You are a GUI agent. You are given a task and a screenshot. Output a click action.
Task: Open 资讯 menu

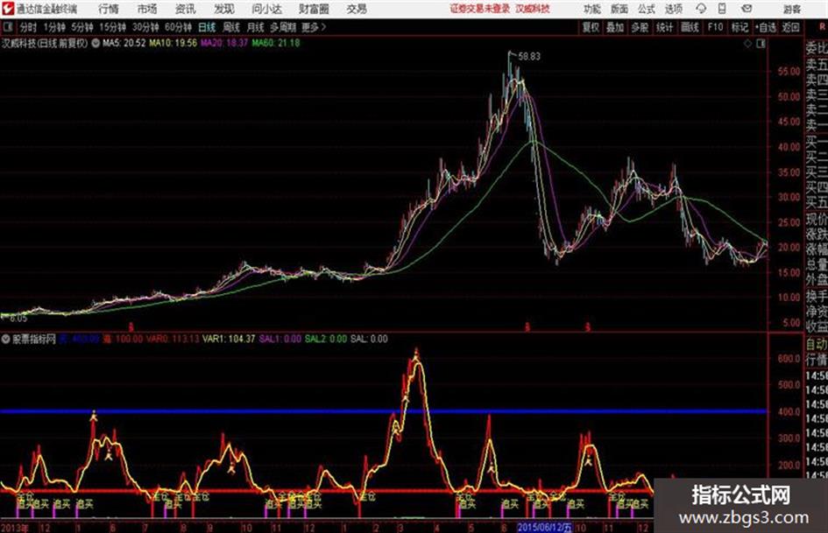coord(186,9)
